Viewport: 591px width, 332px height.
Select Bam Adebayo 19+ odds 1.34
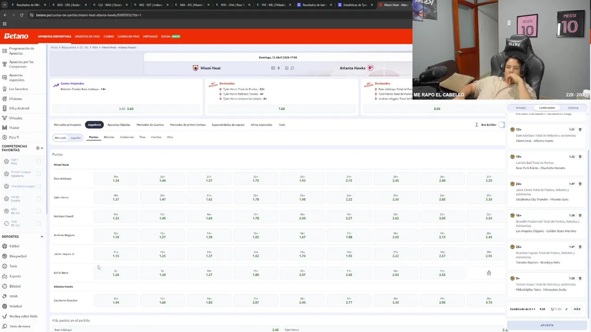(116, 178)
